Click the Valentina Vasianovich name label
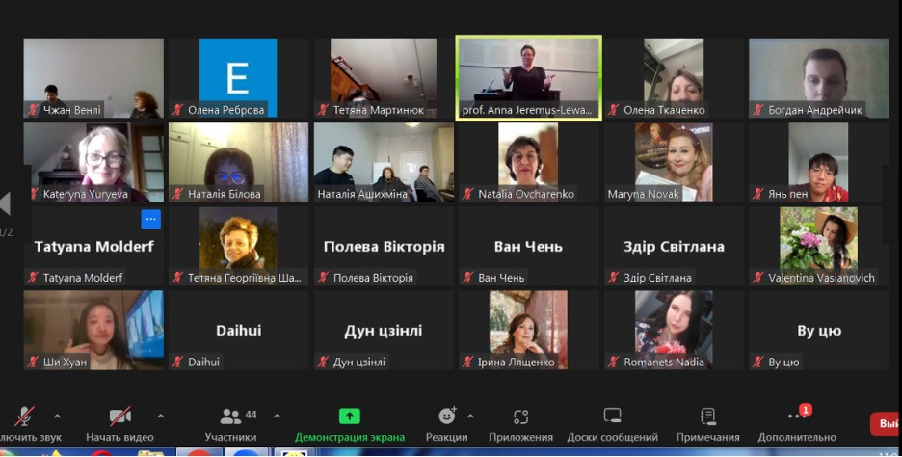 coord(821,278)
